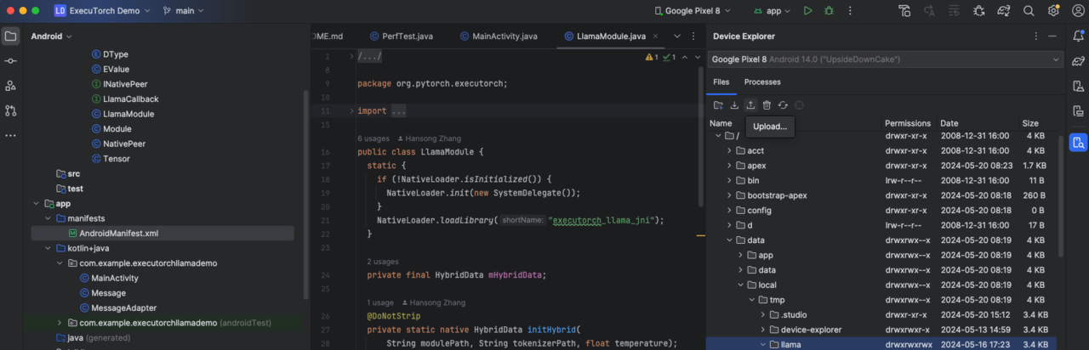
Task: Open the LlamaCallback class in project tree
Action: tap(130, 99)
